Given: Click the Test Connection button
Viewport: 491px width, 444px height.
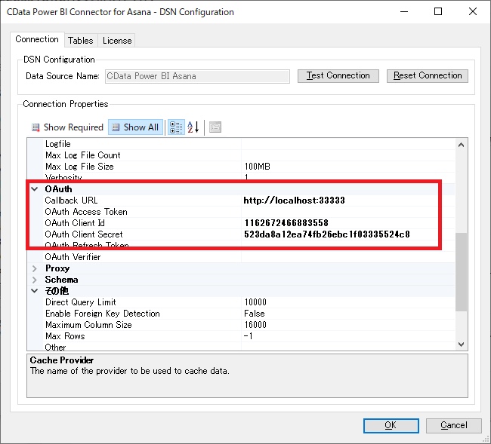Looking at the screenshot, I should [x=338, y=75].
